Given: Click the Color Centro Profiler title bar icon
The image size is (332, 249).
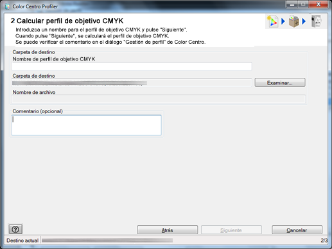Looking at the screenshot, I should (x=8, y=6).
